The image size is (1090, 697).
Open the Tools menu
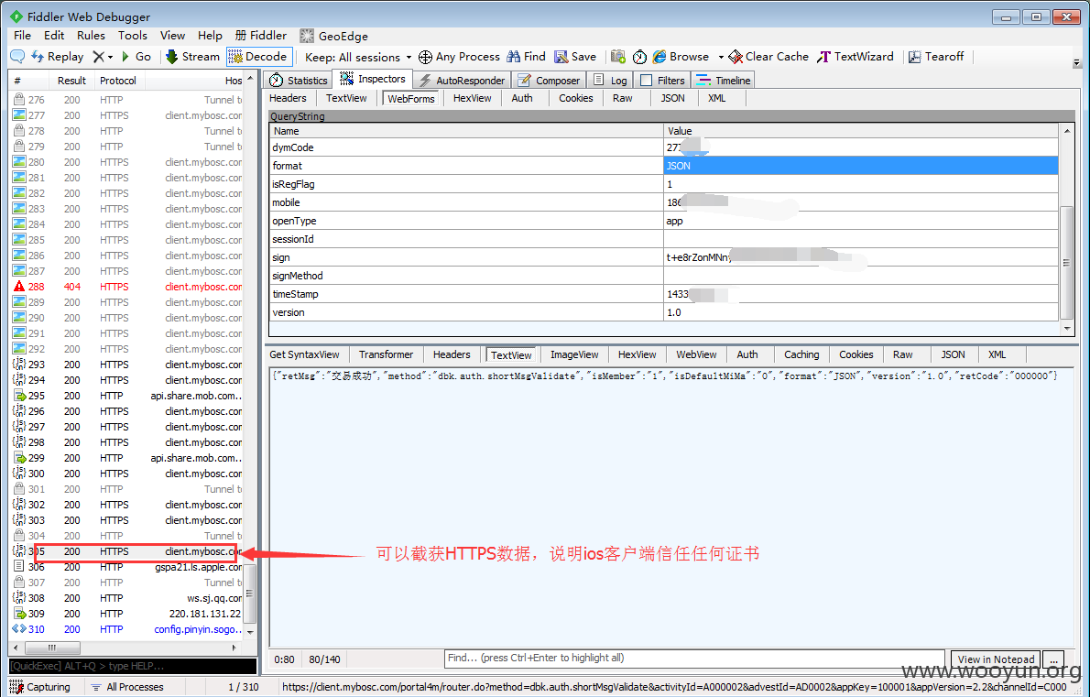point(132,36)
